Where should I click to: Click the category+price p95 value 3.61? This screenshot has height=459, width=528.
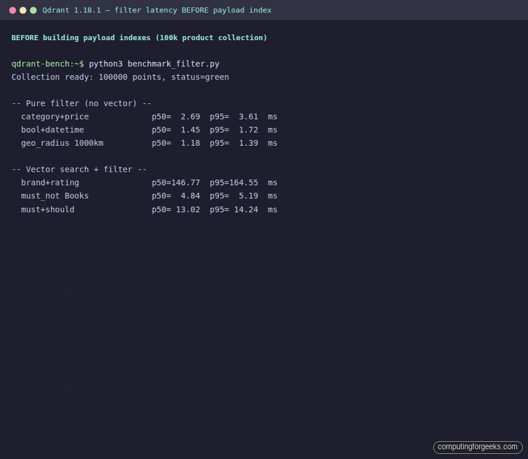(249, 116)
